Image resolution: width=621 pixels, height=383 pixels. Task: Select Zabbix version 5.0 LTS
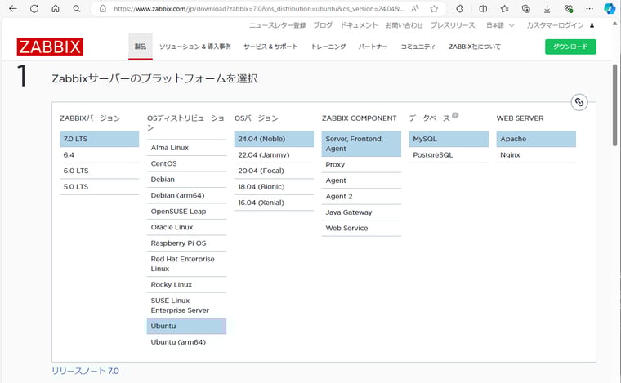(x=100, y=187)
